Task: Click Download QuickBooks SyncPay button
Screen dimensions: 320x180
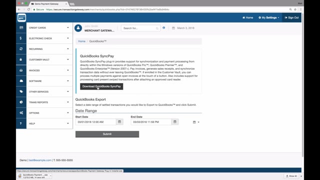Action: coord(101,86)
